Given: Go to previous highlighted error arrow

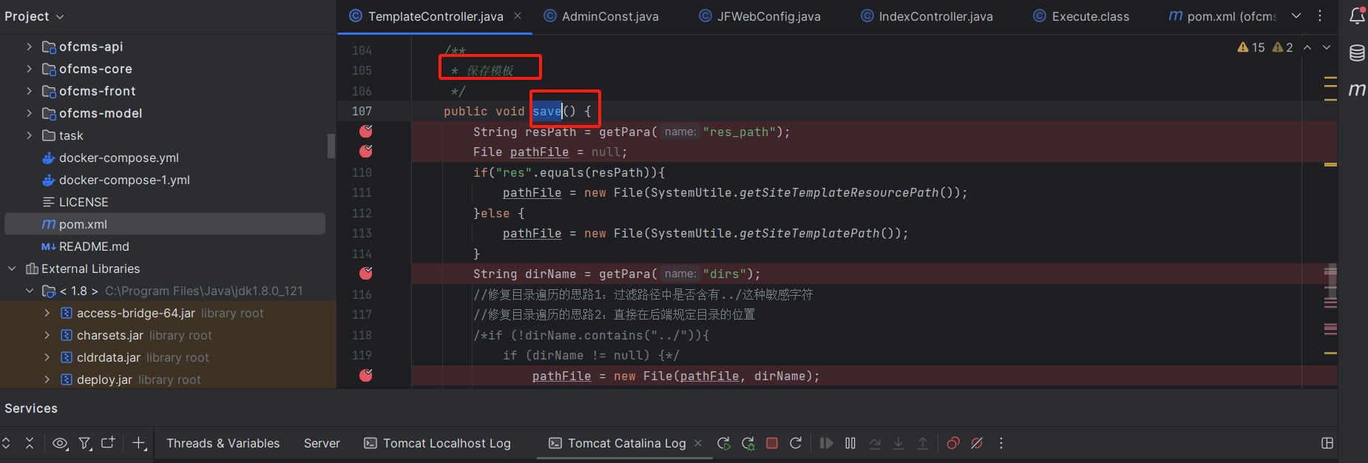Looking at the screenshot, I should pyautogui.click(x=1307, y=47).
